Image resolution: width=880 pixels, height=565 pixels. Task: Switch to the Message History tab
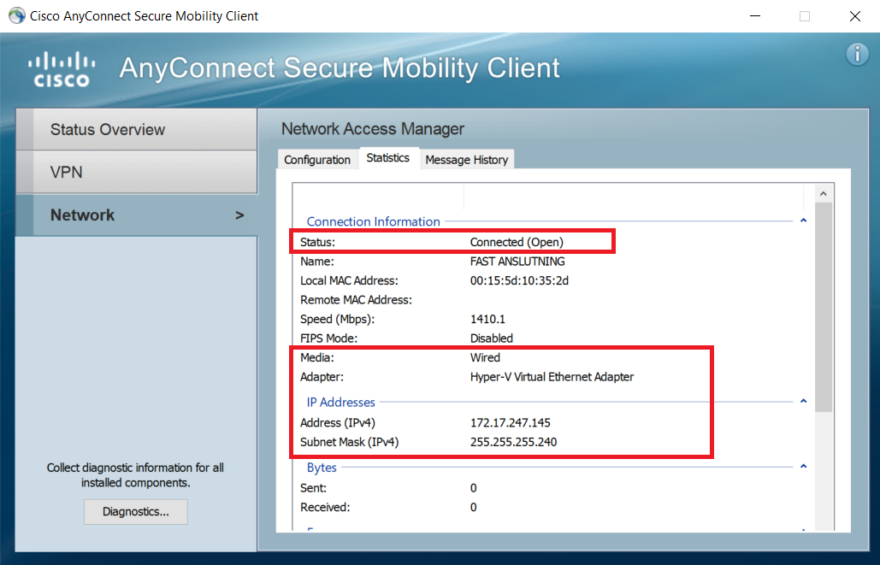[x=467, y=159]
